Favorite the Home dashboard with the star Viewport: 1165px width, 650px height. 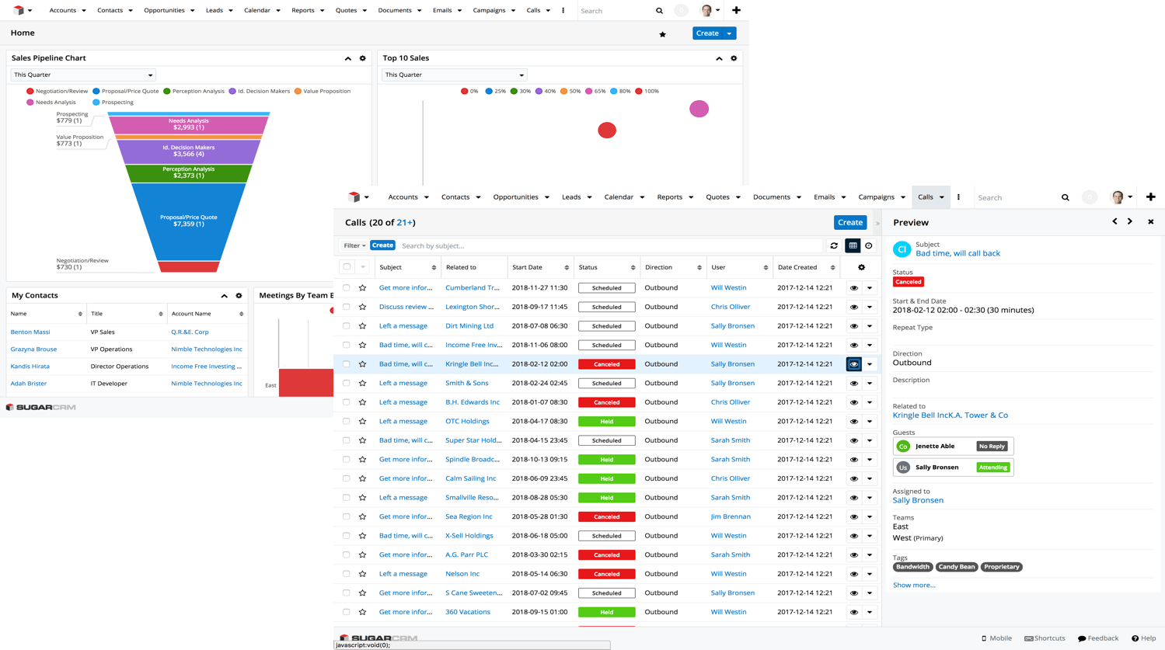(x=662, y=34)
